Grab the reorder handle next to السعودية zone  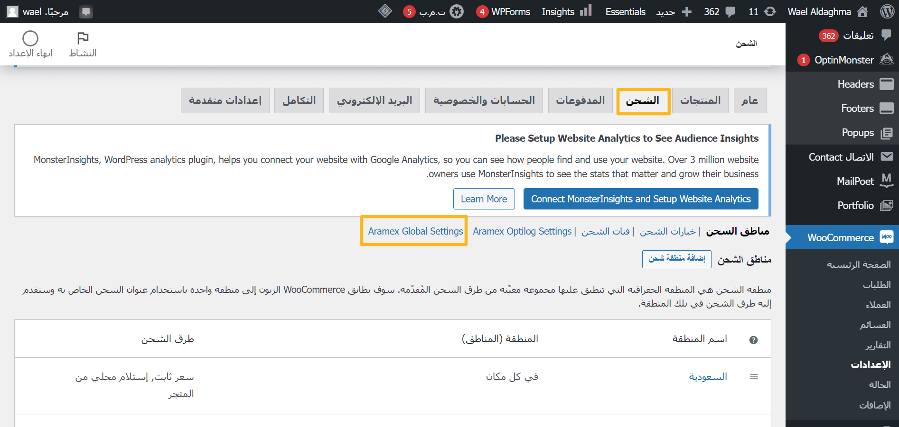click(x=754, y=376)
